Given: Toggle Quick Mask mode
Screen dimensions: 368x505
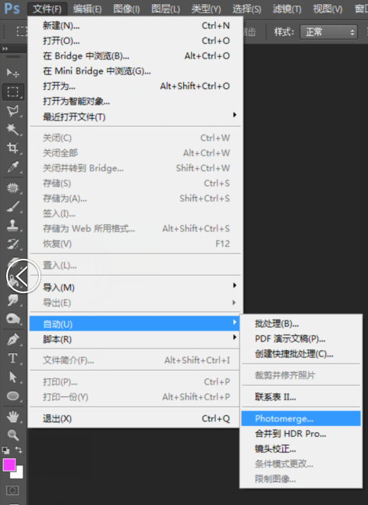Looking at the screenshot, I should point(12,490).
